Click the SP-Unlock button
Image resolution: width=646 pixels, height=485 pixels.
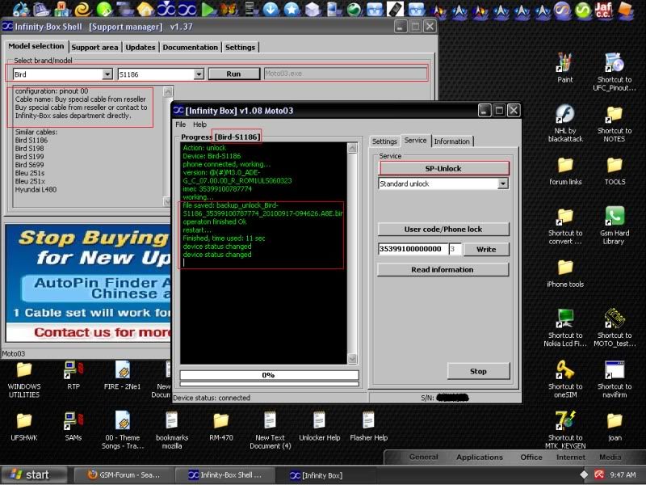[443, 168]
